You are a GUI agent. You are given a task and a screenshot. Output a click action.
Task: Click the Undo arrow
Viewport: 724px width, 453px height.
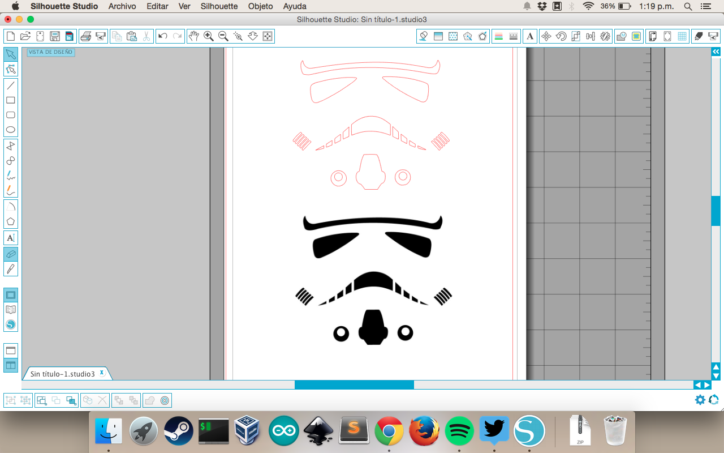[163, 36]
